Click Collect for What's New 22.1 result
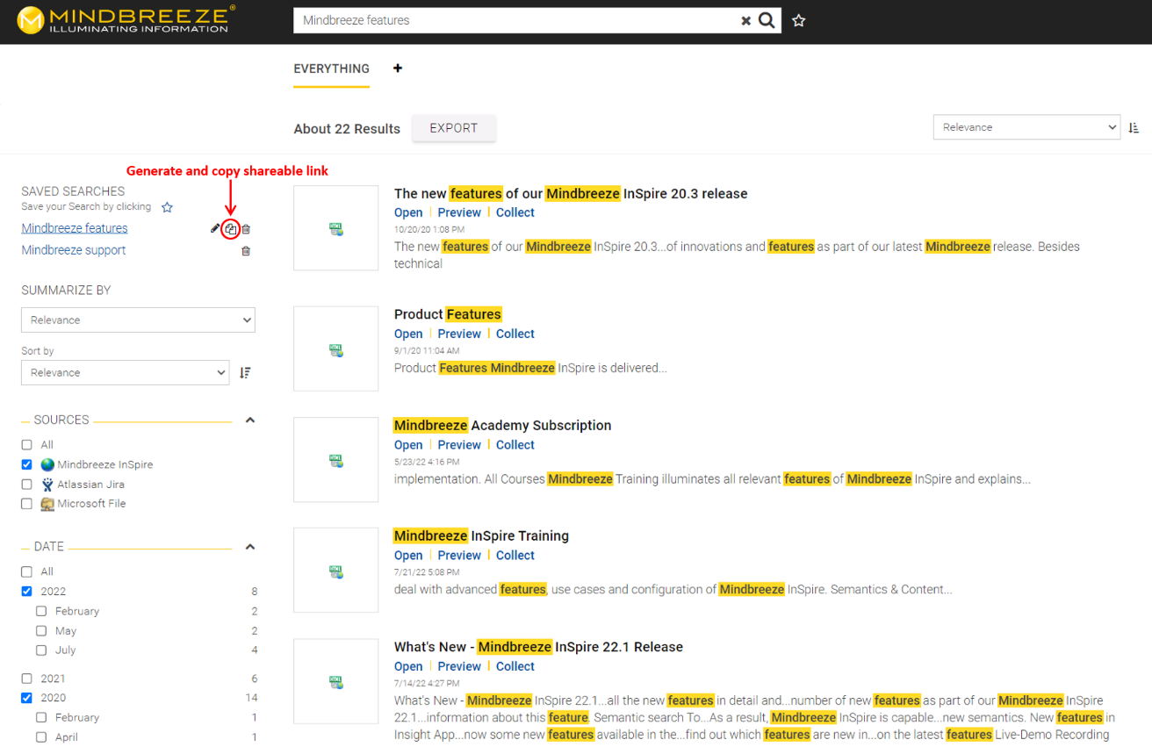 515,666
